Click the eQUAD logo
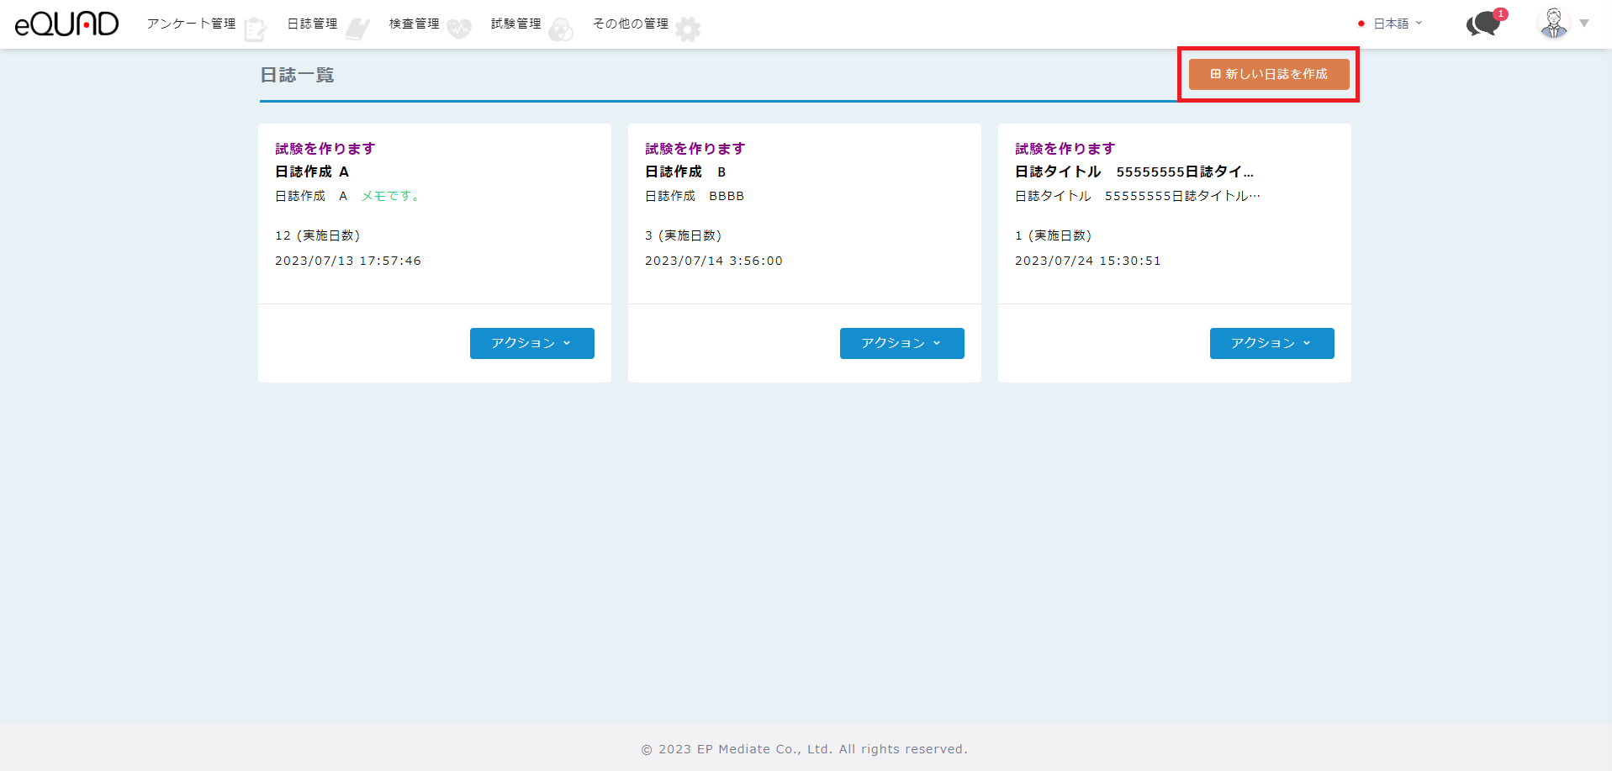This screenshot has height=771, width=1612. 66,24
